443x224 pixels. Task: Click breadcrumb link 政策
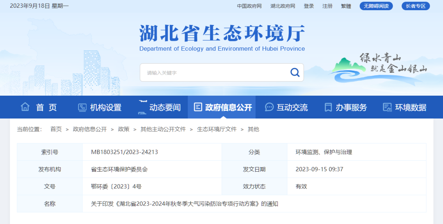tap(124, 129)
